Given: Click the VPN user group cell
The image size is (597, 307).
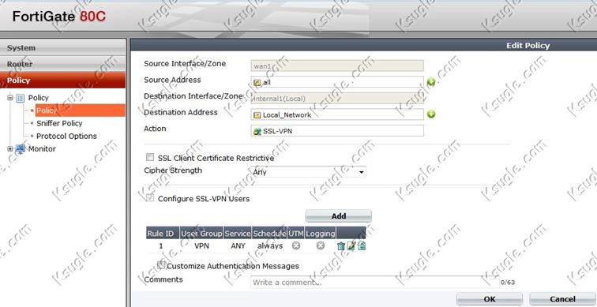Looking at the screenshot, I should (x=202, y=246).
